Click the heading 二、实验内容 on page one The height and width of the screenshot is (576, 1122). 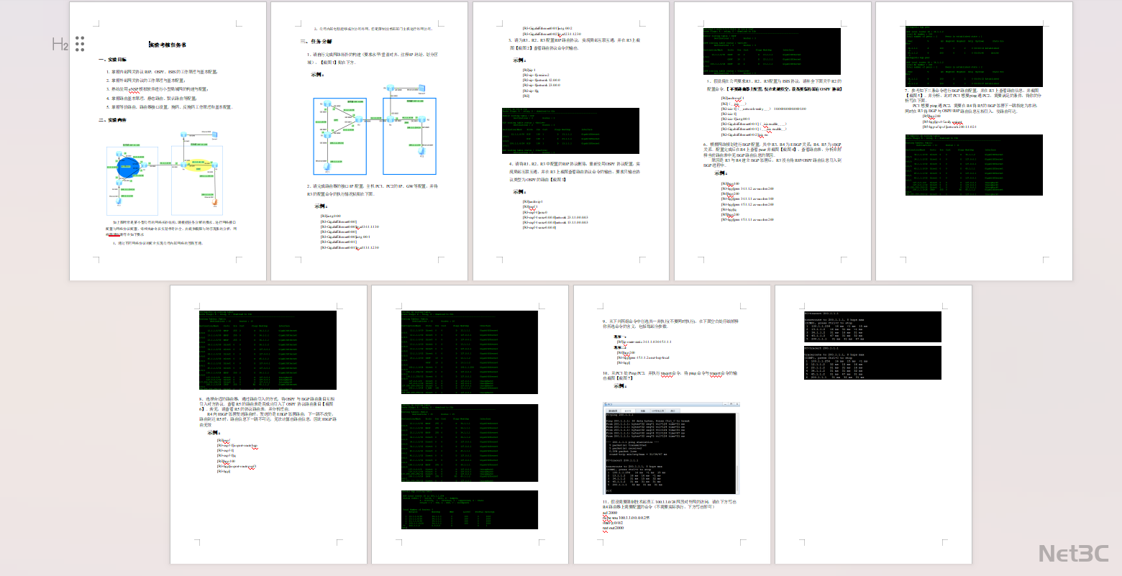(x=113, y=120)
